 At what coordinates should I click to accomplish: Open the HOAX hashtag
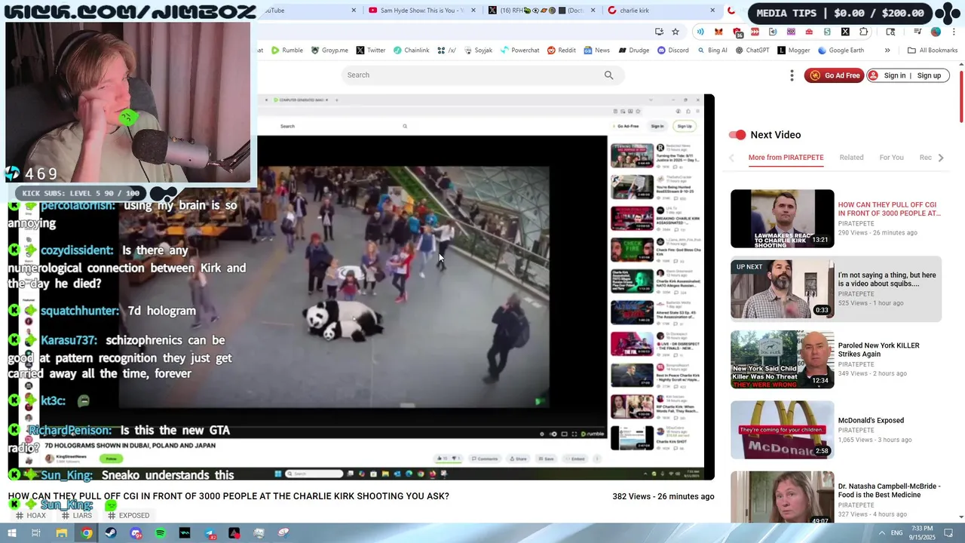[x=31, y=516]
